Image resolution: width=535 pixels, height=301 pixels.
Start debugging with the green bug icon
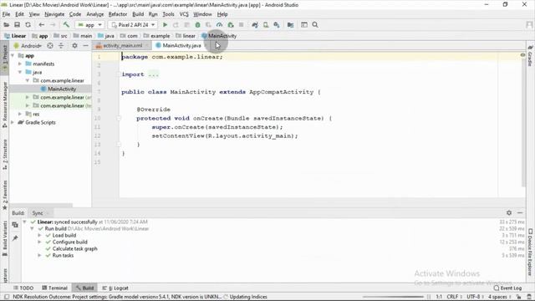click(197, 25)
